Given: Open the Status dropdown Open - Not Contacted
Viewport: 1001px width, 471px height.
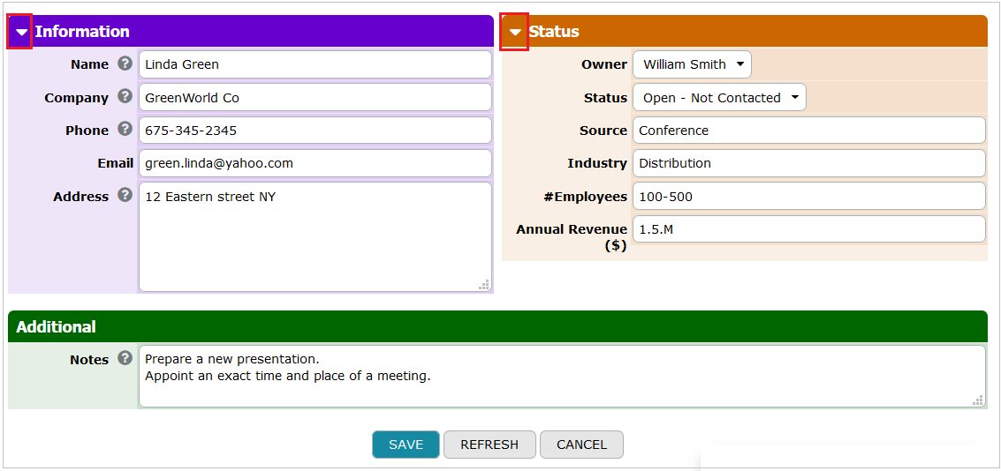Looking at the screenshot, I should (x=719, y=98).
